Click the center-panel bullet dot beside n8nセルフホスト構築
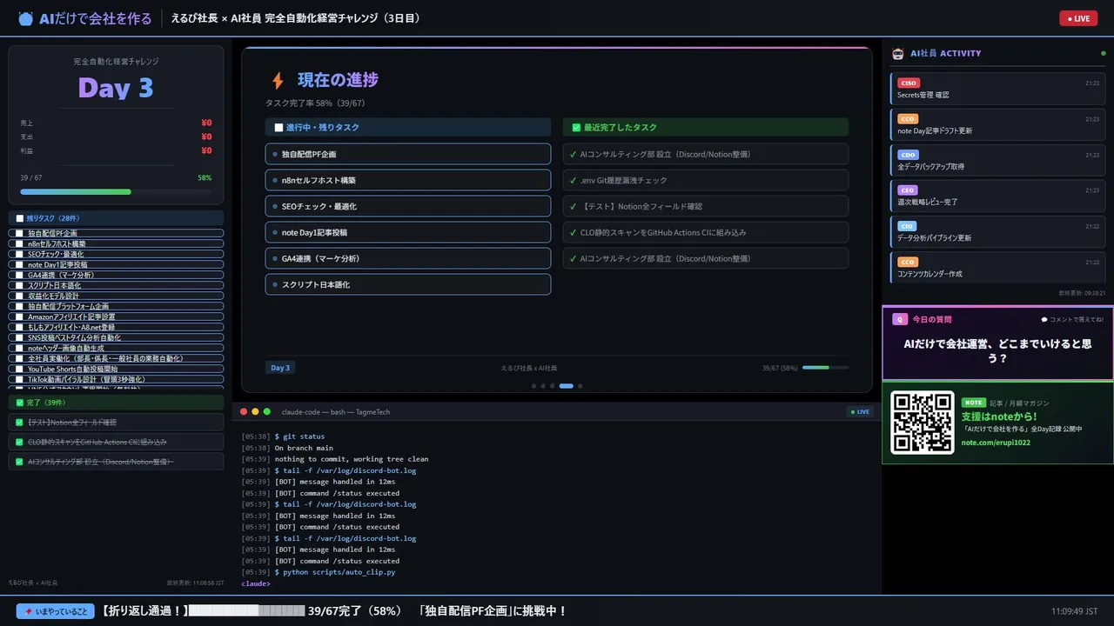Image resolution: width=1114 pixels, height=626 pixels. pyautogui.click(x=275, y=180)
